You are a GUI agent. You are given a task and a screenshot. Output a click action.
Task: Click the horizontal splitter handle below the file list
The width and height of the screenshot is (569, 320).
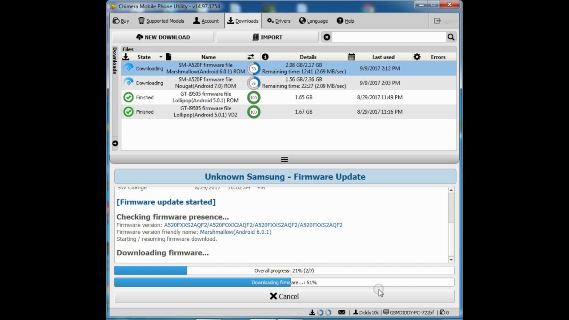[x=284, y=160]
